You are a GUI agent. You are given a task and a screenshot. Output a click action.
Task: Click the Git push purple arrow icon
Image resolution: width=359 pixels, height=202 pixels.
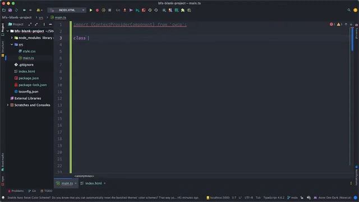(x=131, y=10)
